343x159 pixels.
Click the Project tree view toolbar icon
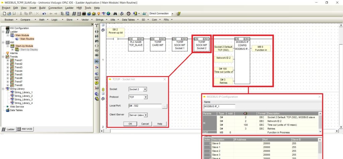pos(62,13)
